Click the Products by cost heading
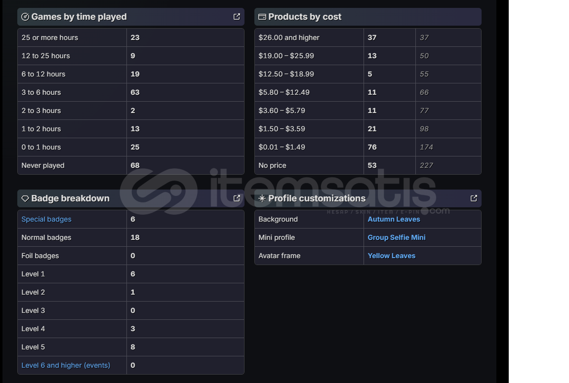Image resolution: width=569 pixels, height=383 pixels. pyautogui.click(x=305, y=17)
